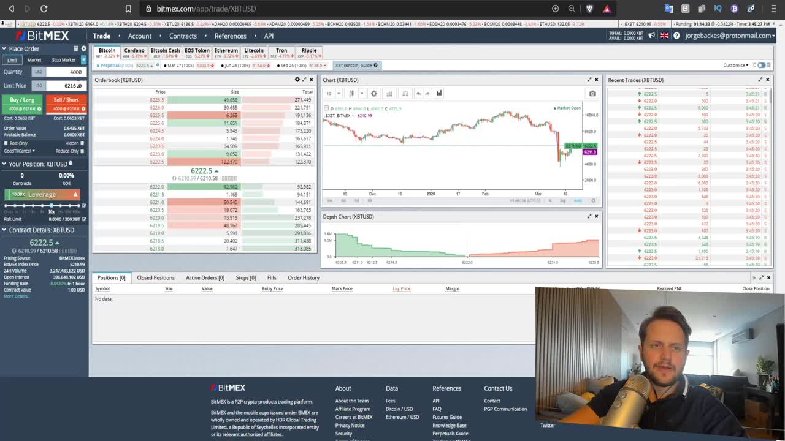Toggle chart percentage scale

tap(550, 200)
